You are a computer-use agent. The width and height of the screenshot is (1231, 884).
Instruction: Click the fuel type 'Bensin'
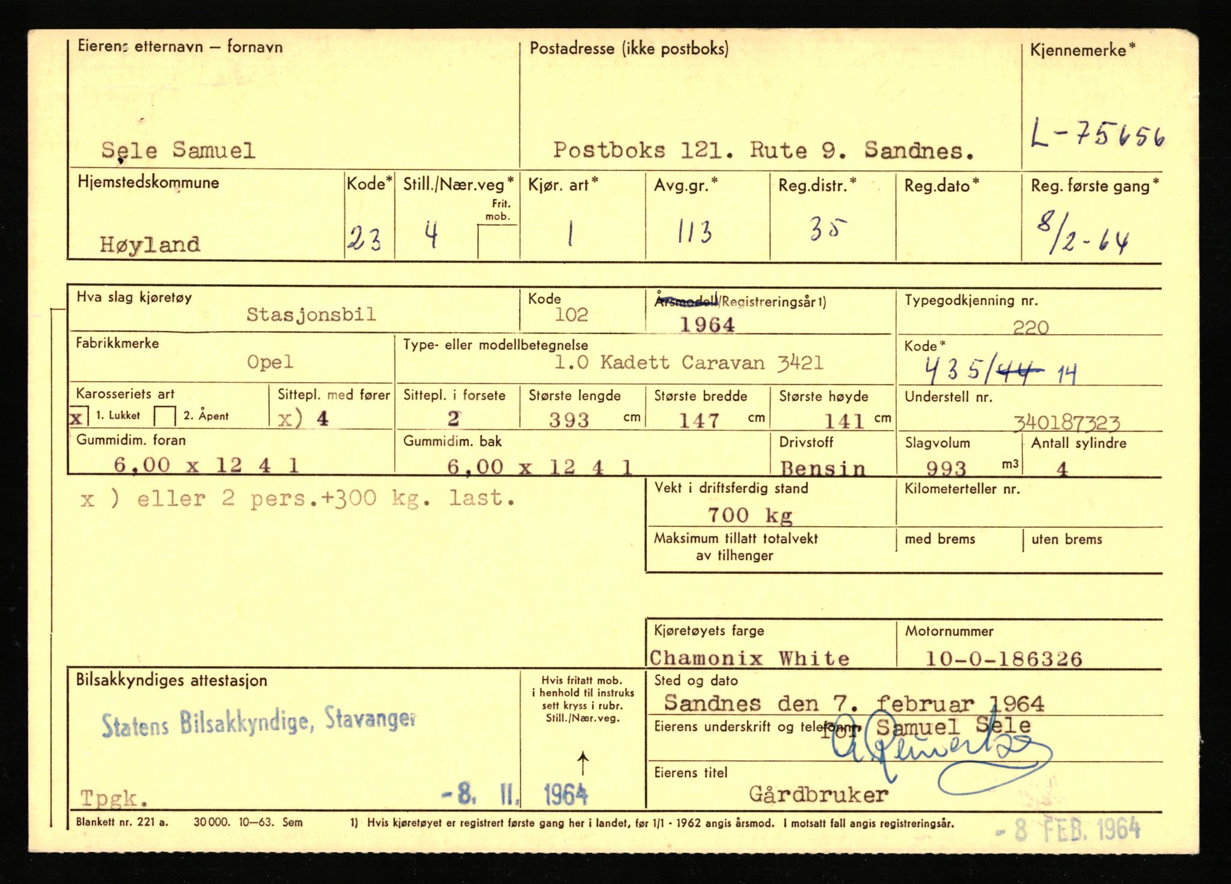pyautogui.click(x=823, y=469)
